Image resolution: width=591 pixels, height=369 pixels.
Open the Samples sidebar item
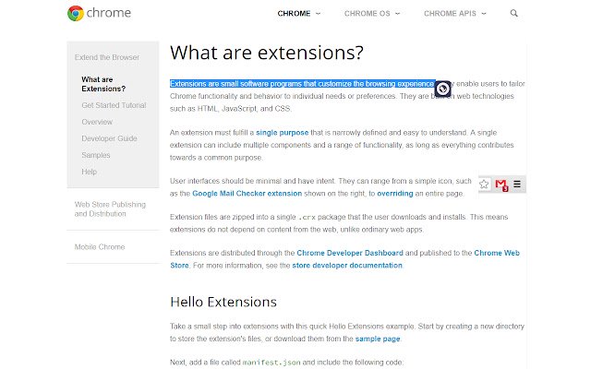coord(96,155)
